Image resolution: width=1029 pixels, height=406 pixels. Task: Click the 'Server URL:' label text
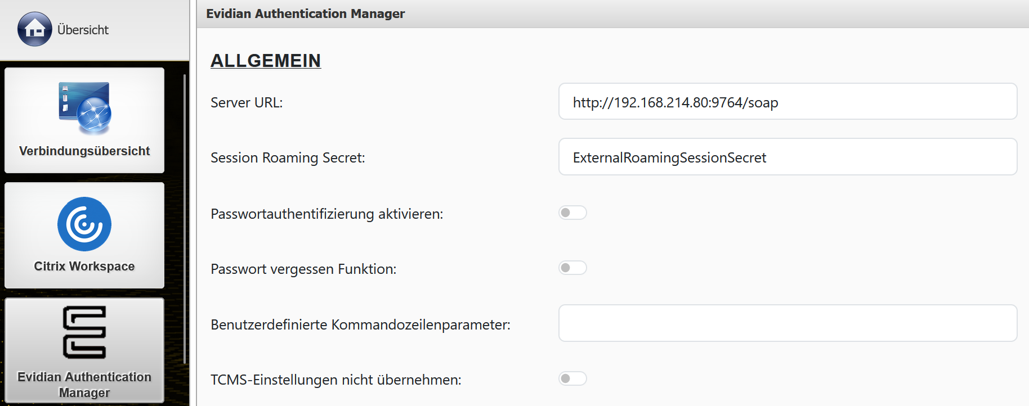pos(247,103)
